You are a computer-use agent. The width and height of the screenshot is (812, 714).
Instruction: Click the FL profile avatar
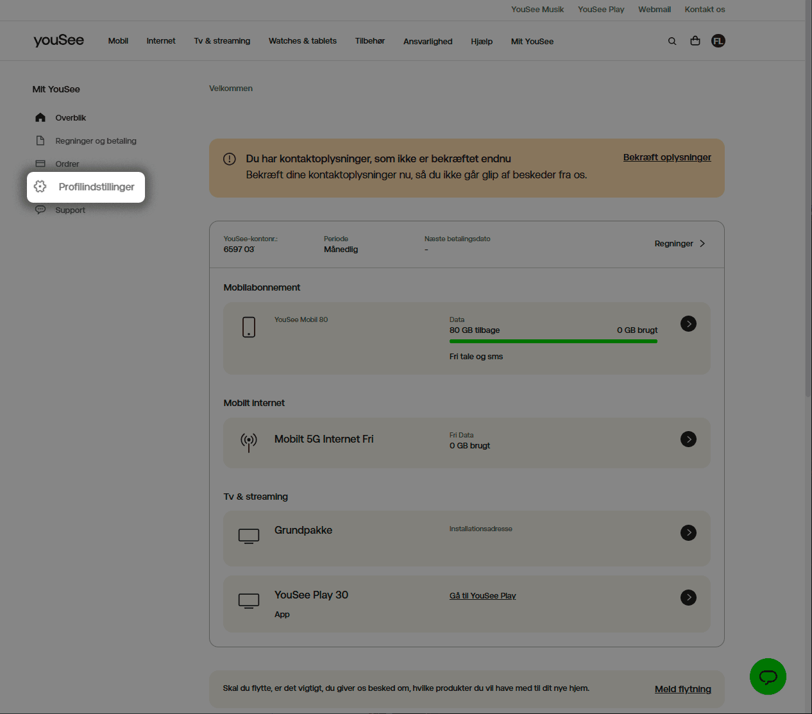(x=718, y=41)
